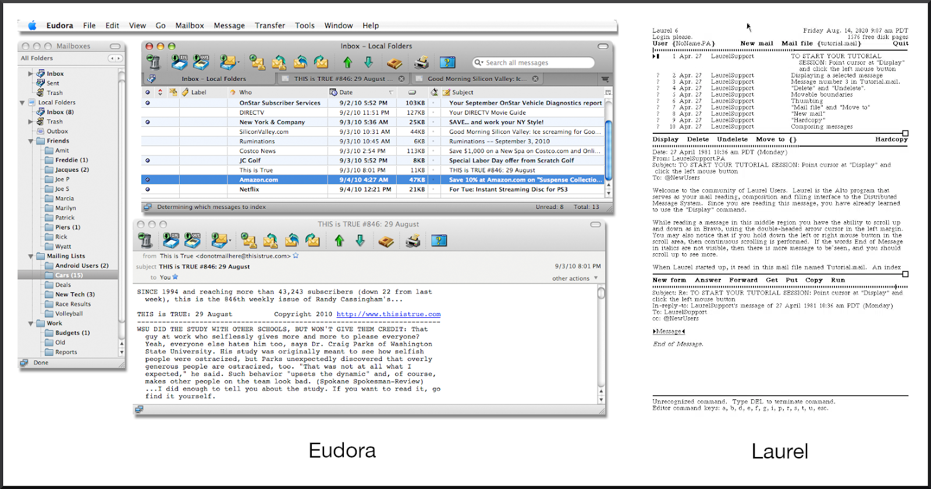This screenshot has height=489, width=931.
Task: Click Quit in the Laurel window
Action: point(900,43)
